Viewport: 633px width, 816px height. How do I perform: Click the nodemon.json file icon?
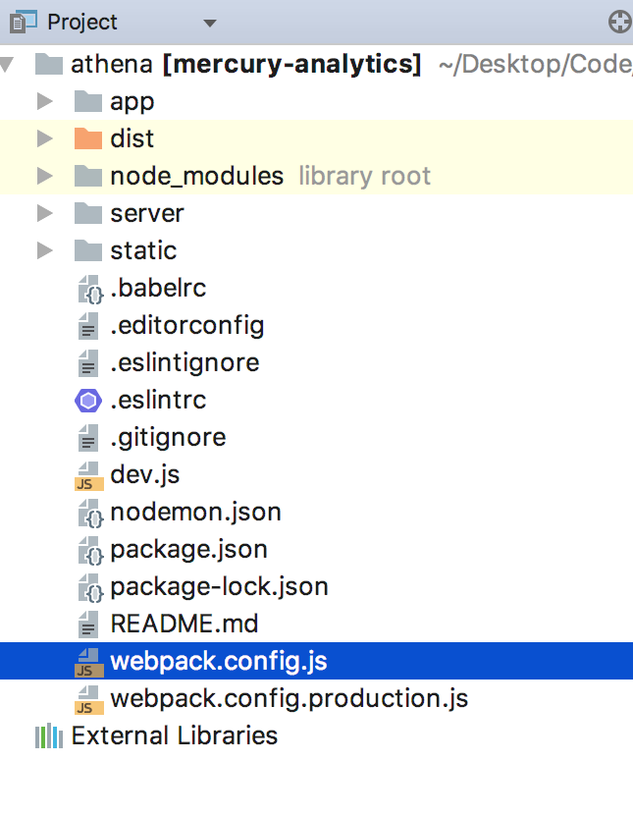pyautogui.click(x=90, y=513)
